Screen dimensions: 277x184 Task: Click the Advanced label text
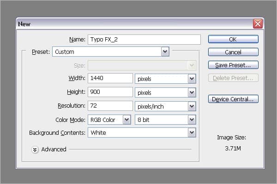coord(54,149)
